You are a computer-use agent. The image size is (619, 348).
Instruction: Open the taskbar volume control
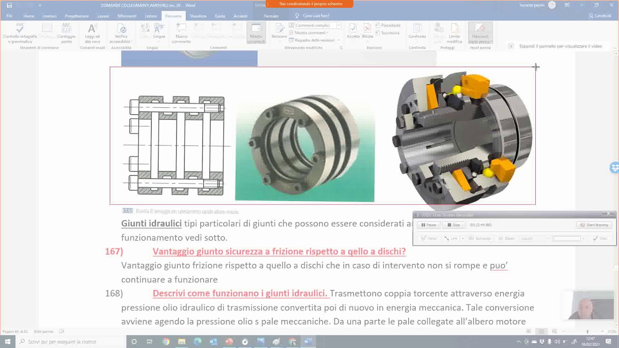(x=557, y=341)
